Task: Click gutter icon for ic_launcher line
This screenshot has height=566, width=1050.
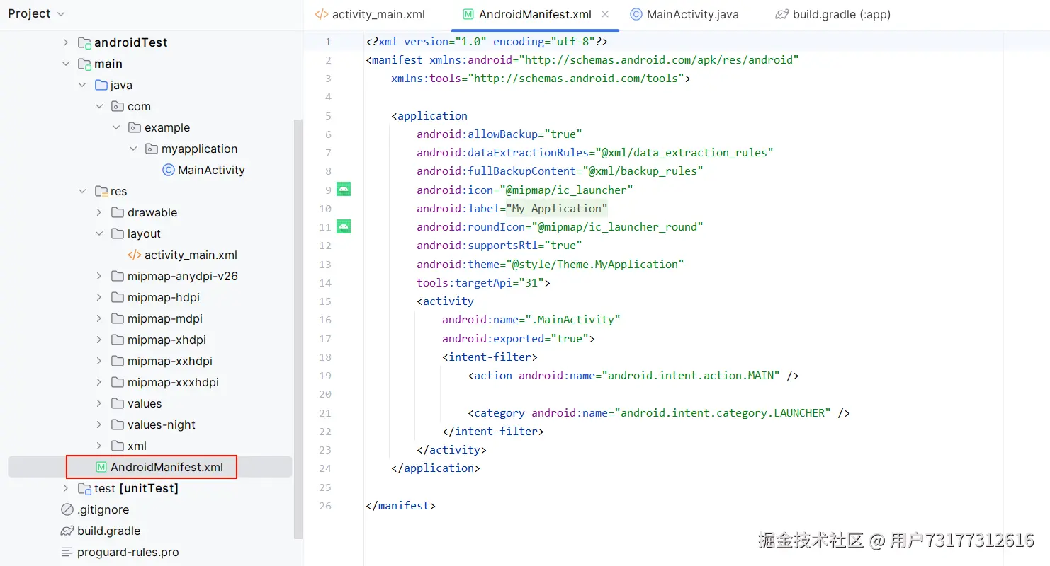Action: point(344,189)
